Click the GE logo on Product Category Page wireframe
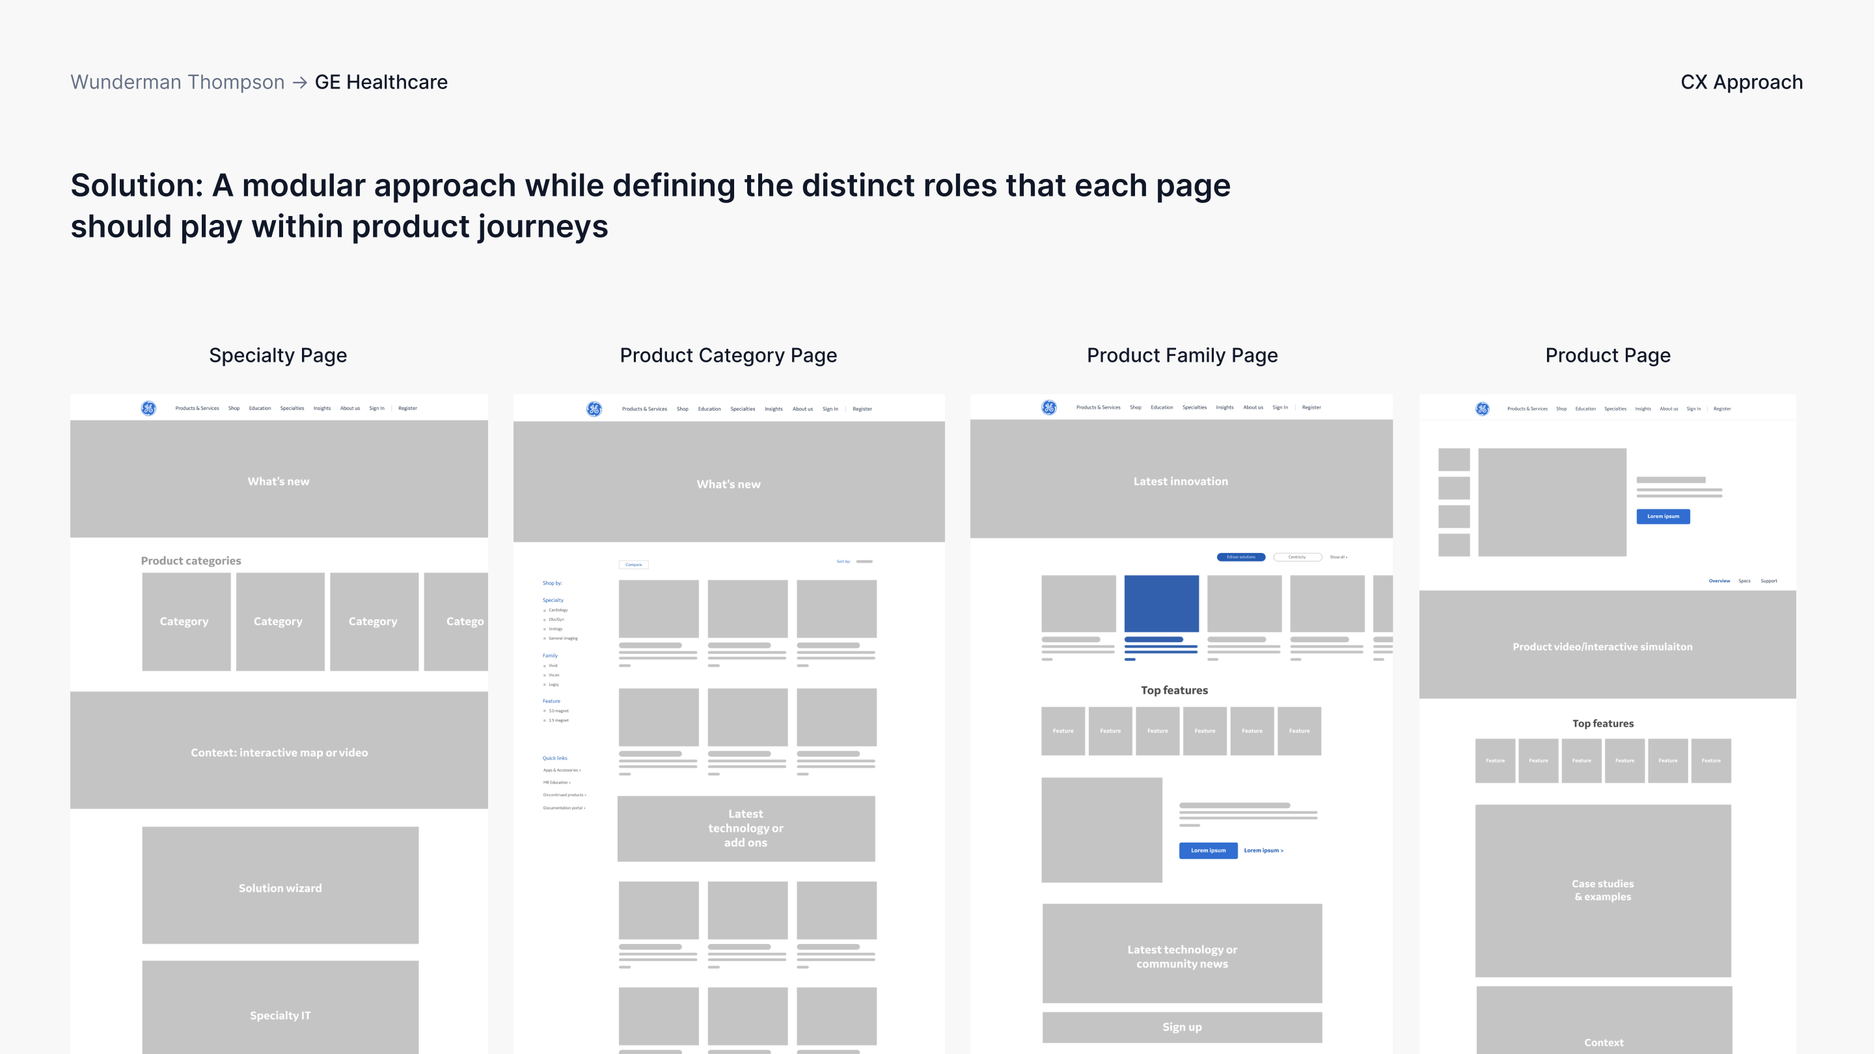 tap(594, 409)
